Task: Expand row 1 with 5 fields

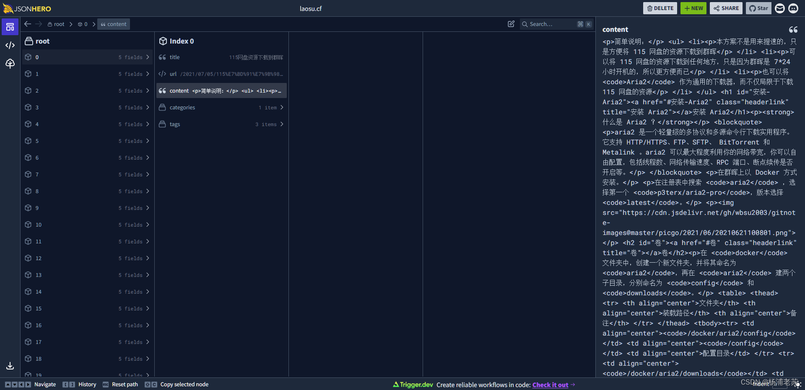Action: tap(87, 74)
